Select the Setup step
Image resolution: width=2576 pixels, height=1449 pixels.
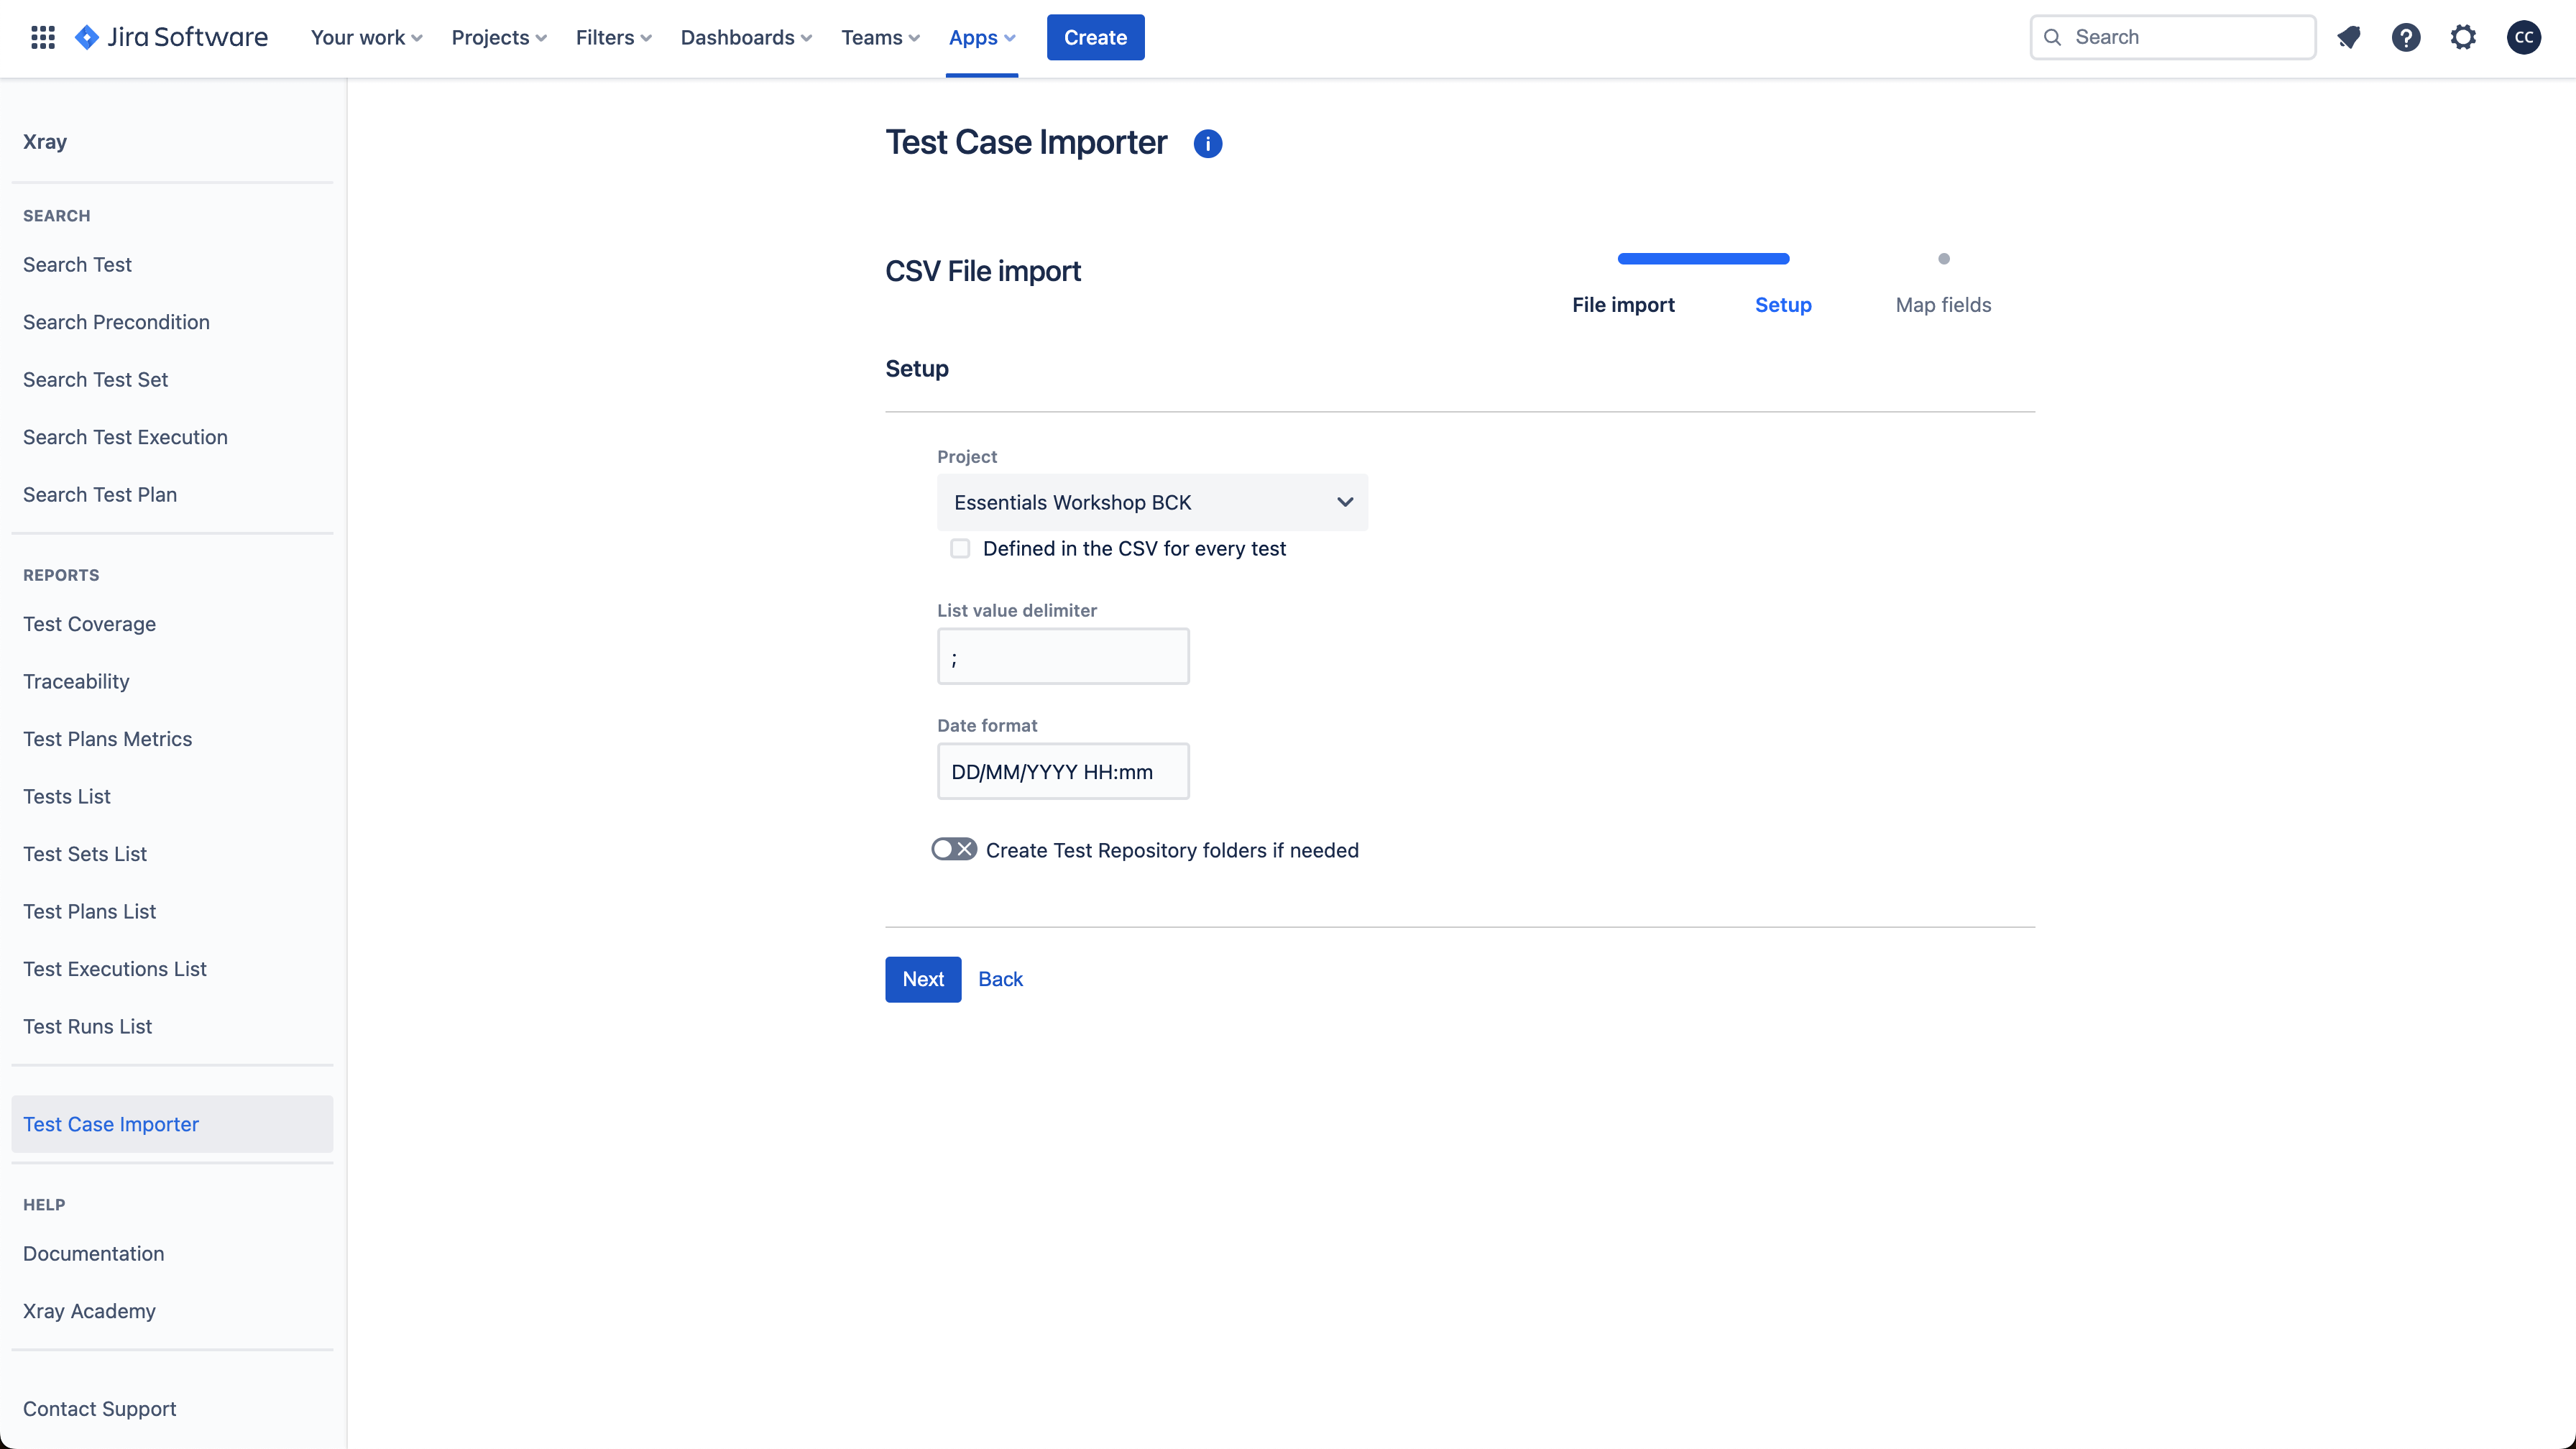[x=1783, y=305]
